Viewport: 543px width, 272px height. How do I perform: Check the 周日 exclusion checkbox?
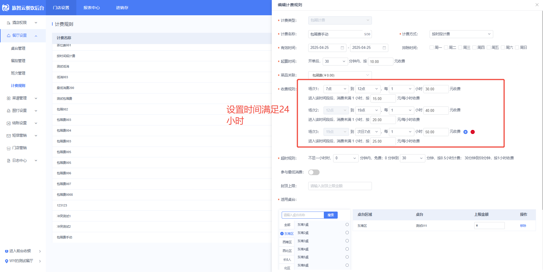pyautogui.click(x=517, y=47)
